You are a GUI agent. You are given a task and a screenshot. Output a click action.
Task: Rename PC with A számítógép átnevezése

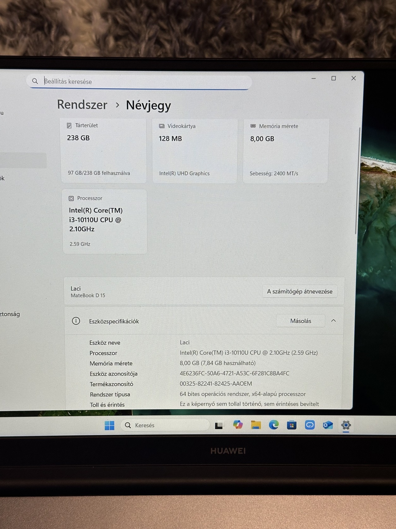(x=300, y=291)
